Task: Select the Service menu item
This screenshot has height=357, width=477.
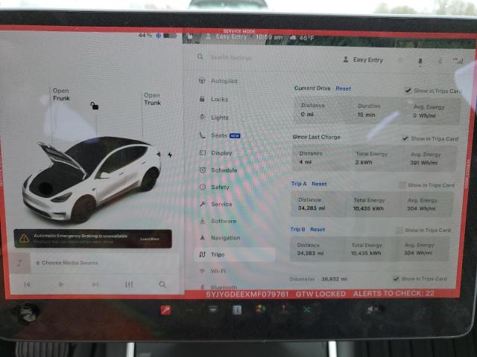Action: tap(216, 204)
